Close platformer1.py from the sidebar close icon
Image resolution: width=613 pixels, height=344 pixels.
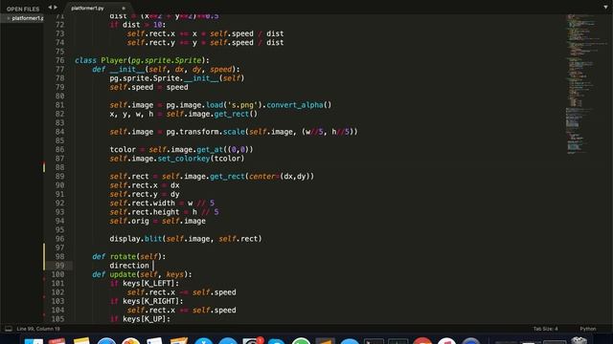tap(9, 18)
